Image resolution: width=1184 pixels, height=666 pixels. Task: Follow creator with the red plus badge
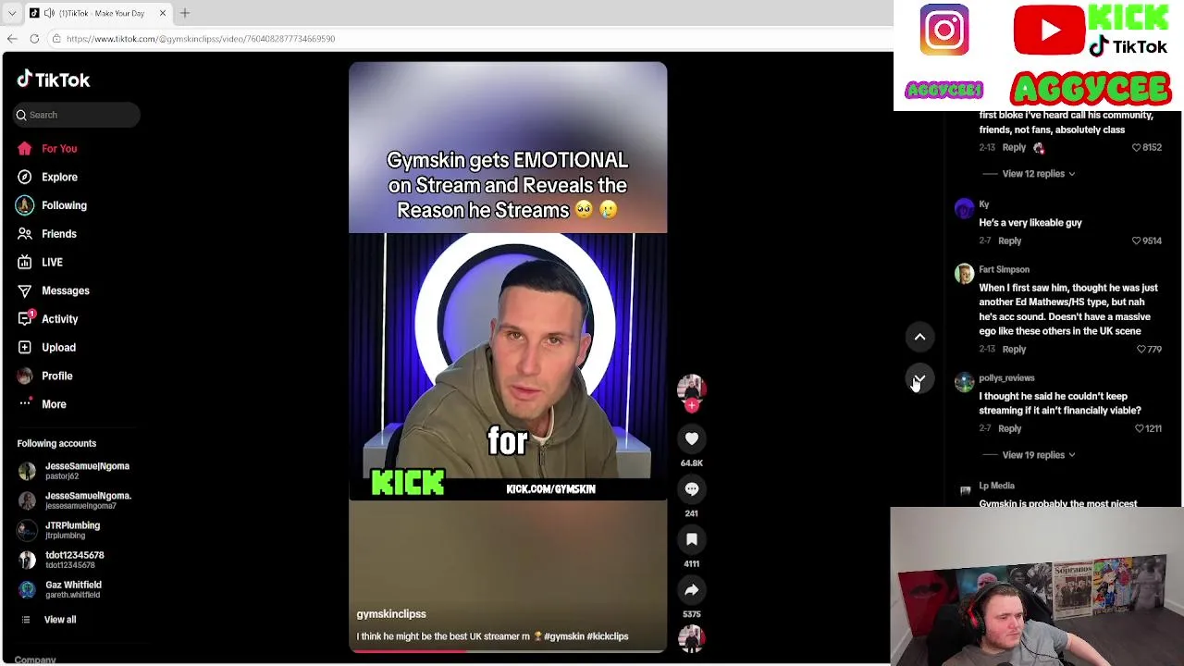click(x=692, y=405)
